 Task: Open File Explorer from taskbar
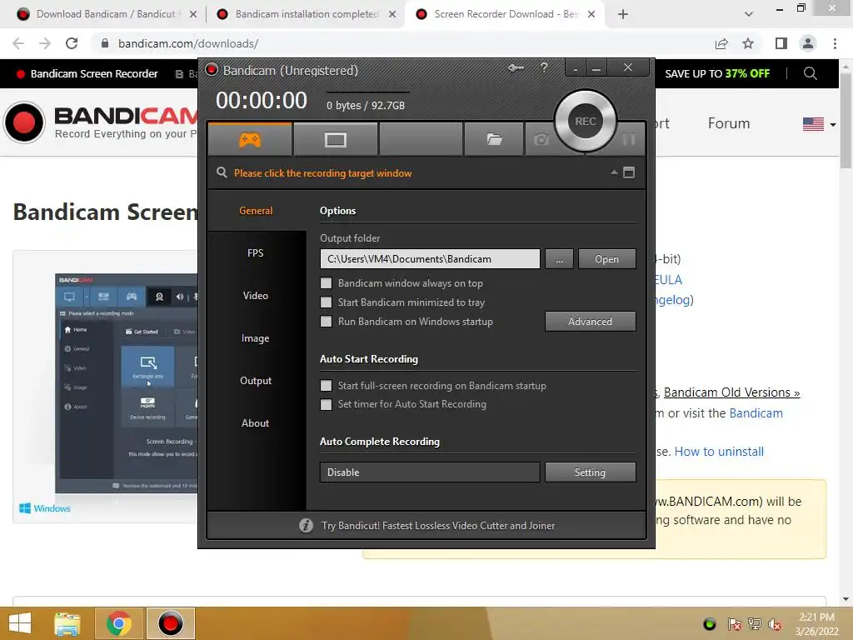coord(67,623)
